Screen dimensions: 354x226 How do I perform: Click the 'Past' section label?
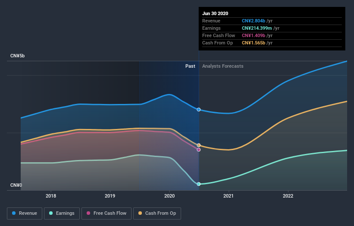click(x=190, y=66)
